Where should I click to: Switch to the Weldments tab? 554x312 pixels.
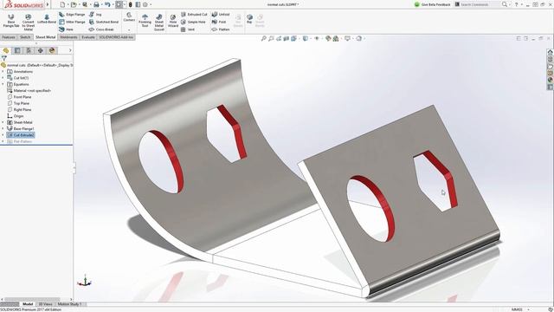[68, 37]
